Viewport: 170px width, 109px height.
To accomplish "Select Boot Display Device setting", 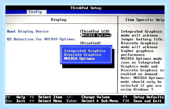I will click(28, 31).
